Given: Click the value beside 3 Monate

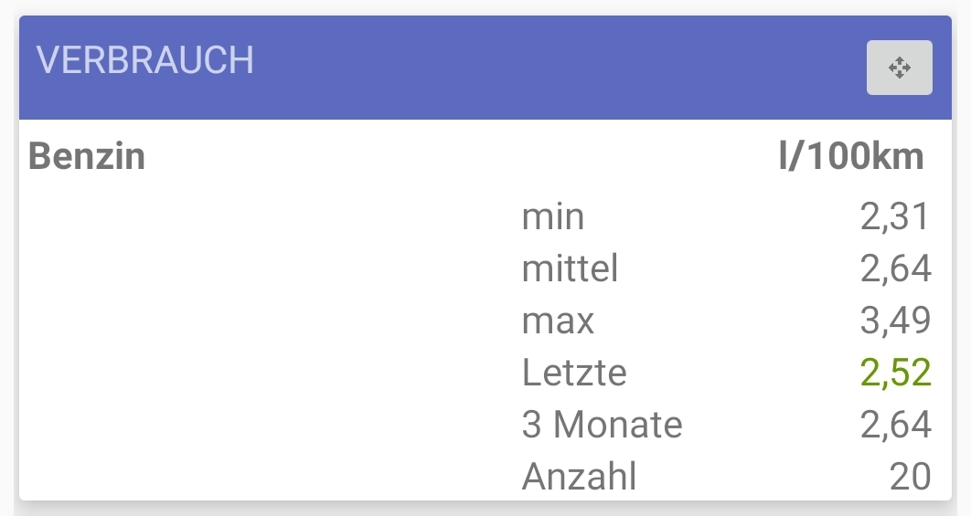Looking at the screenshot, I should pyautogui.click(x=894, y=425).
